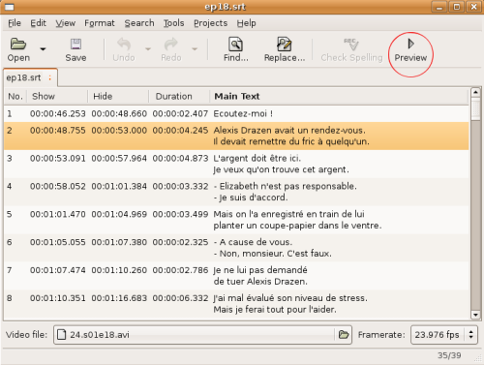This screenshot has height=365, width=484.
Task: Open the Edit menu
Action: pyautogui.click(x=38, y=23)
